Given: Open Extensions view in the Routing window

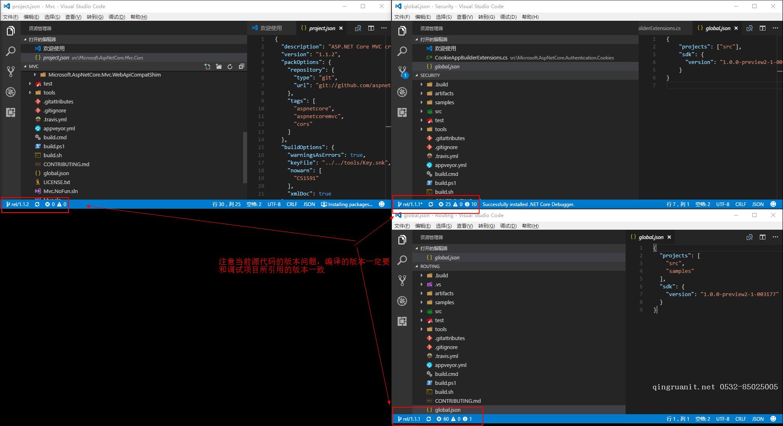Looking at the screenshot, I should click(x=402, y=321).
